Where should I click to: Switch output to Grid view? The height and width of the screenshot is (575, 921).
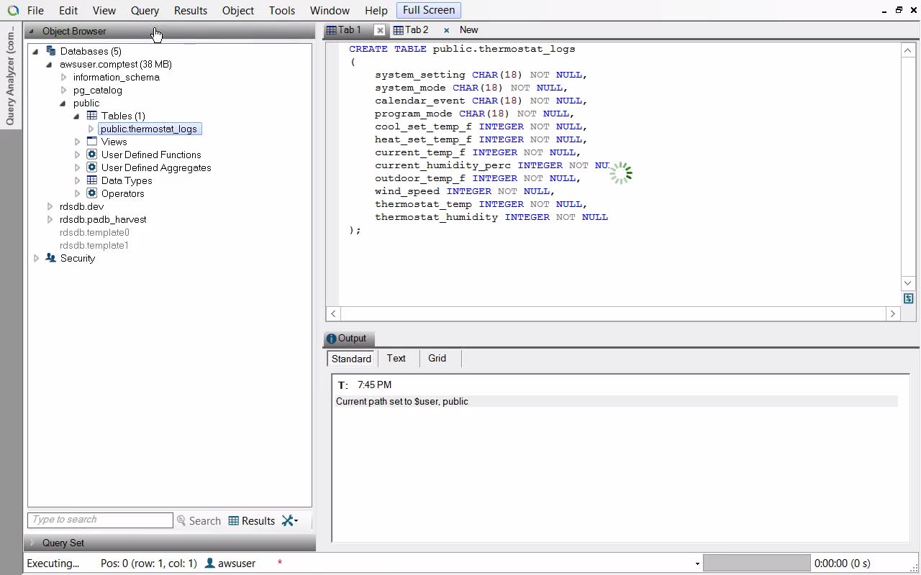(x=437, y=358)
